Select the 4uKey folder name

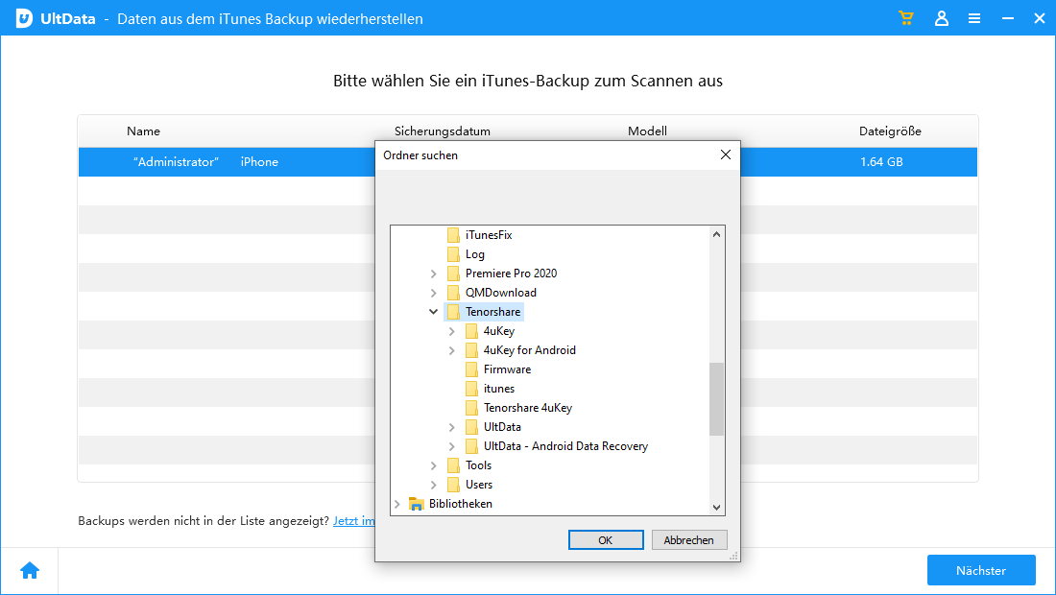[x=499, y=331]
